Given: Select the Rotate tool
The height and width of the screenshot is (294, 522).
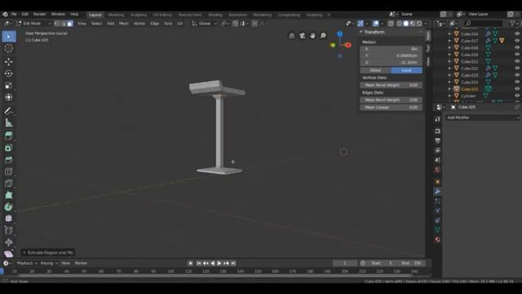Looking at the screenshot, I should (x=9, y=73).
